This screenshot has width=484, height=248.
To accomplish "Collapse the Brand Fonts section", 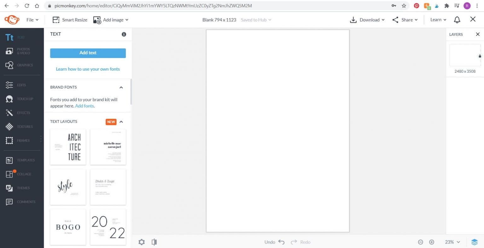I will [121, 88].
